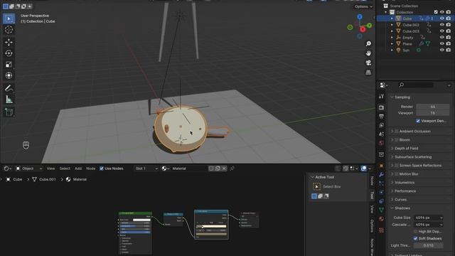The width and height of the screenshot is (455, 256).
Task: Pick the combined Transform tool
Action: tap(9, 75)
